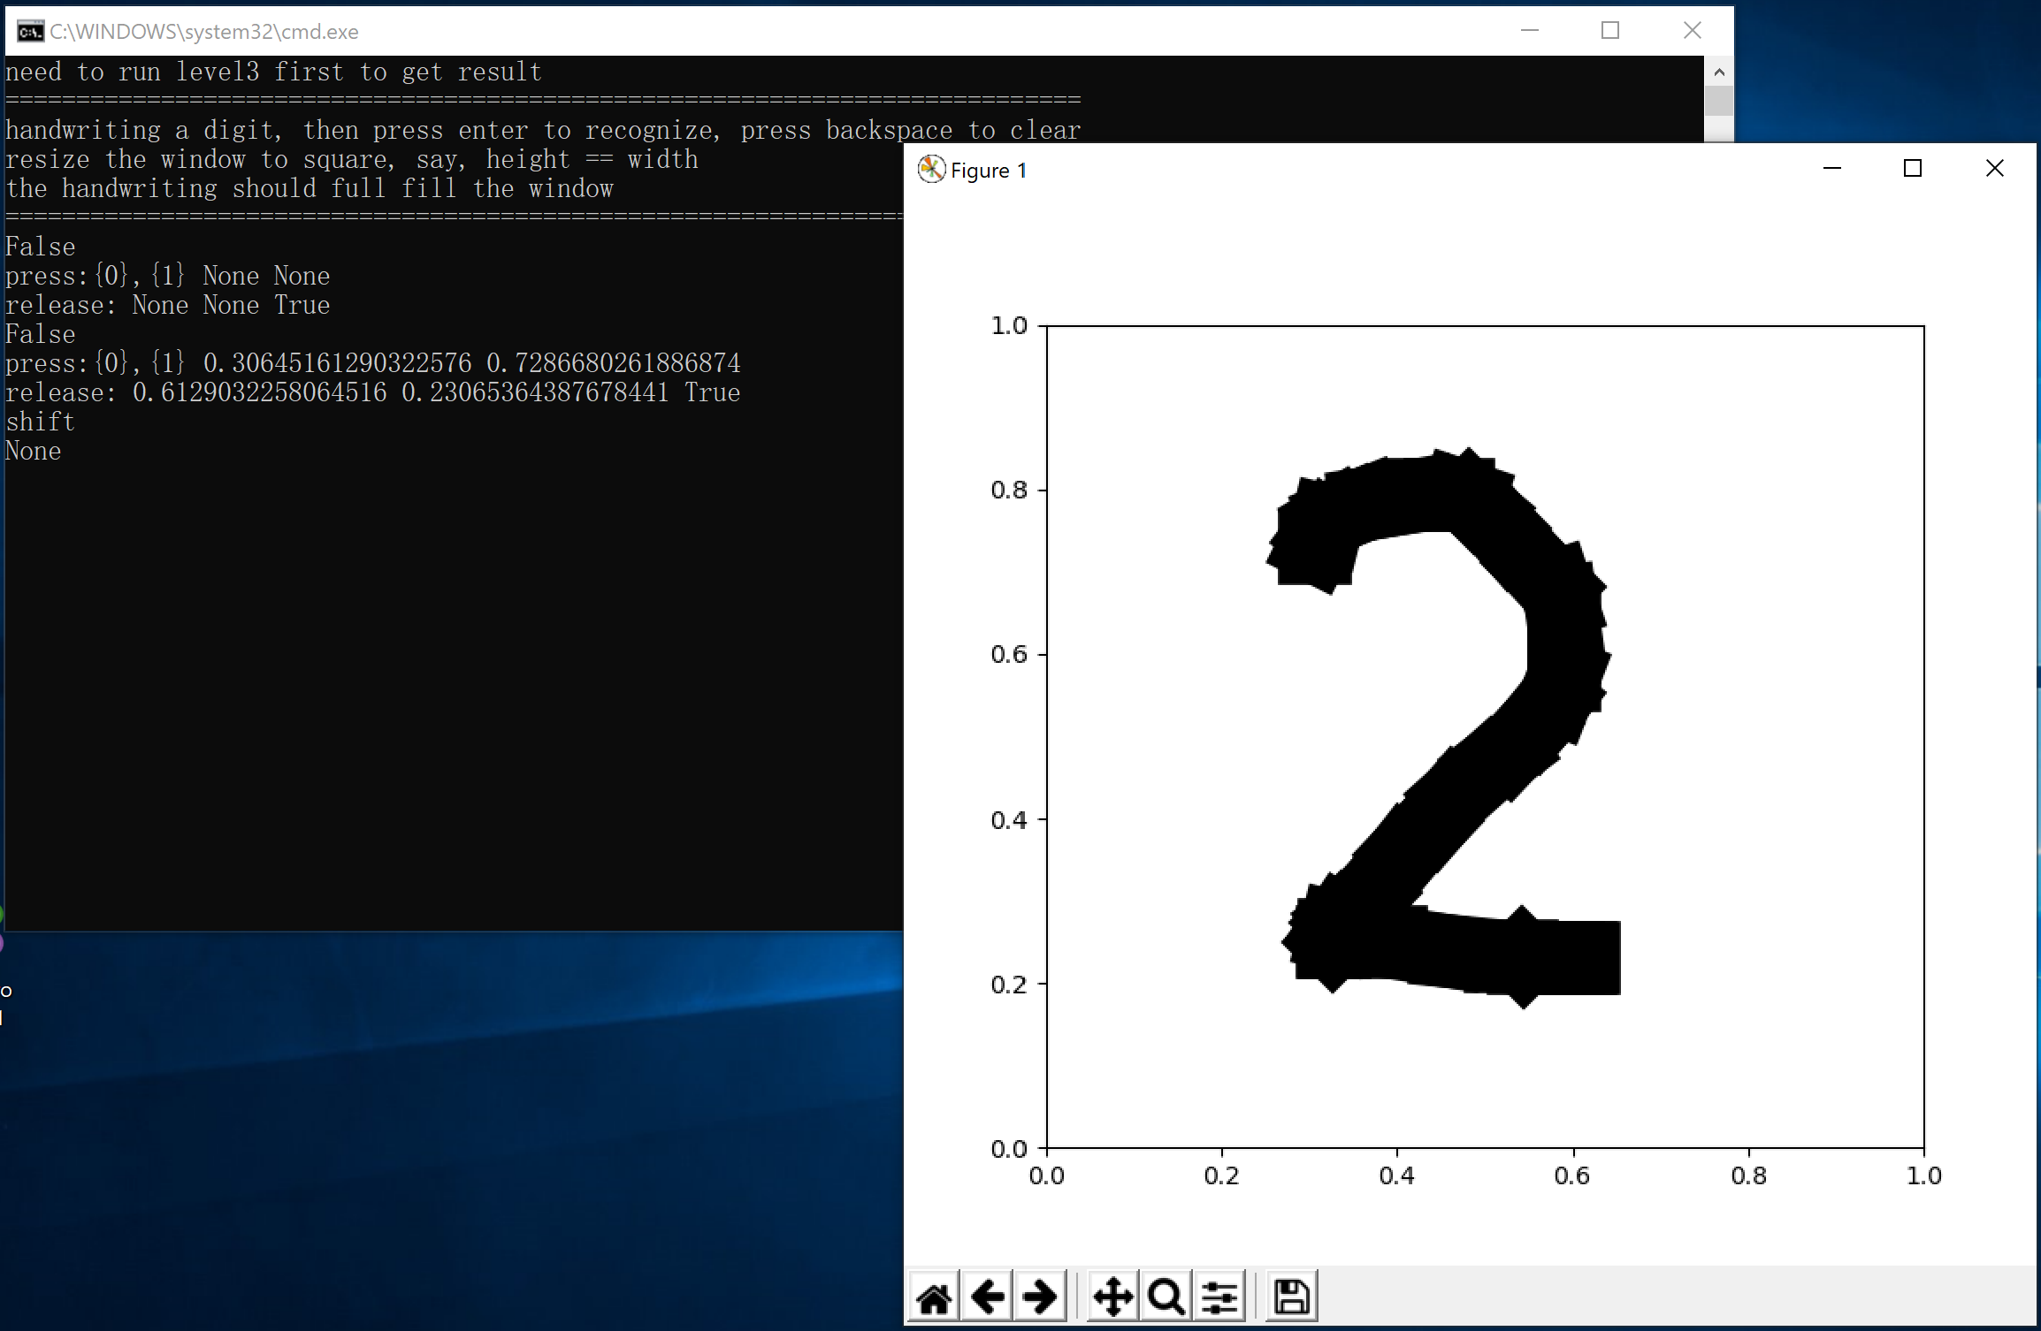Click the matplotlib Figure 1 window icon

click(x=930, y=170)
